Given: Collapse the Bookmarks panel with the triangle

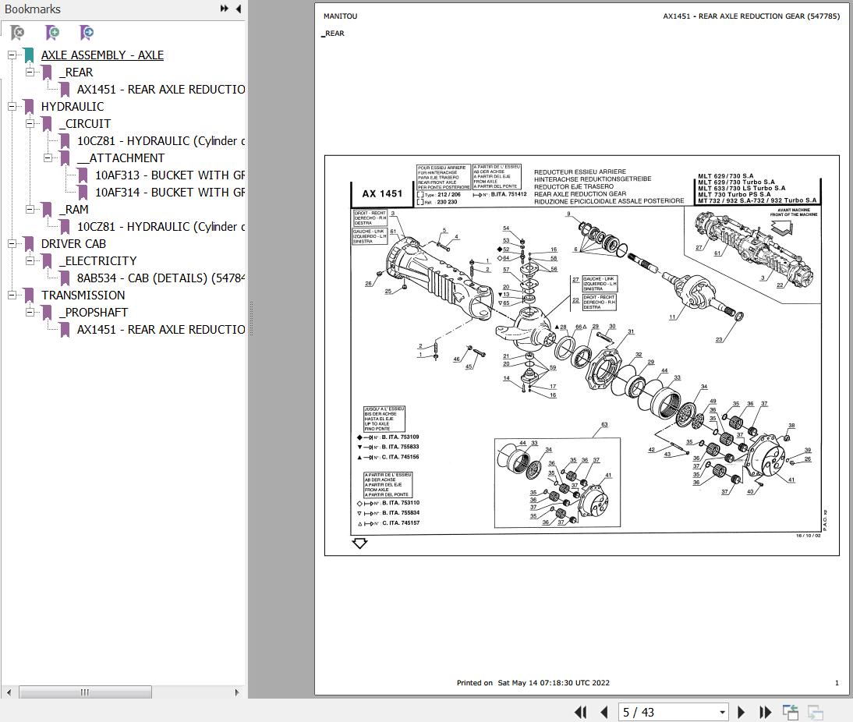Looking at the screenshot, I should pyautogui.click(x=239, y=9).
